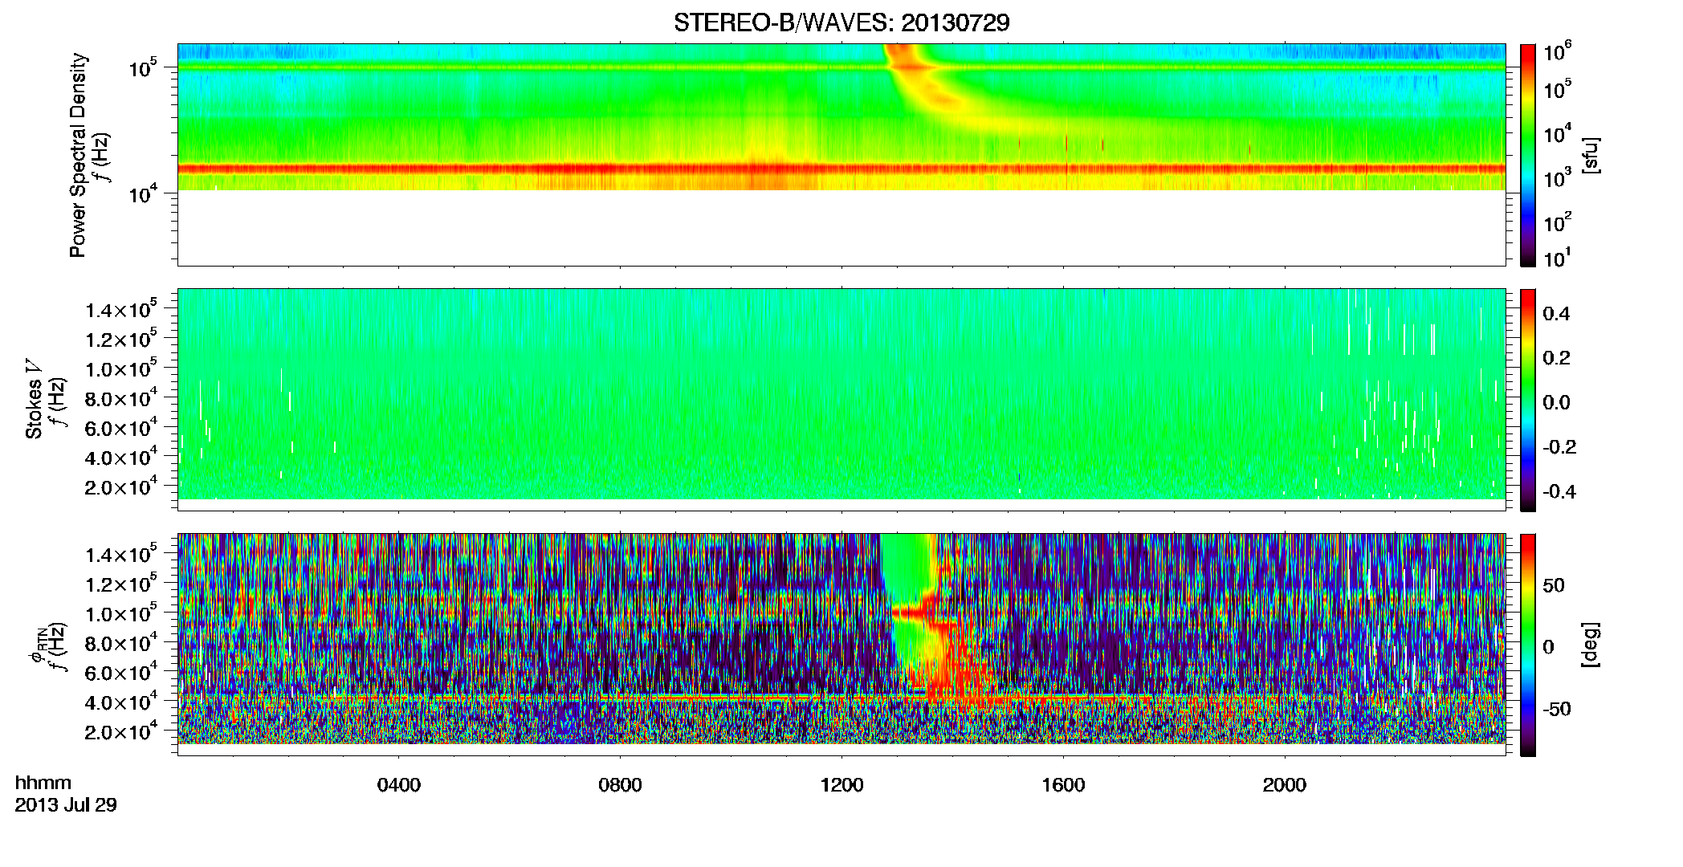Click the plot title STEREO-B/WAVES: 20130729
Image resolution: width=1683 pixels, height=867 pixels.
pos(841,23)
